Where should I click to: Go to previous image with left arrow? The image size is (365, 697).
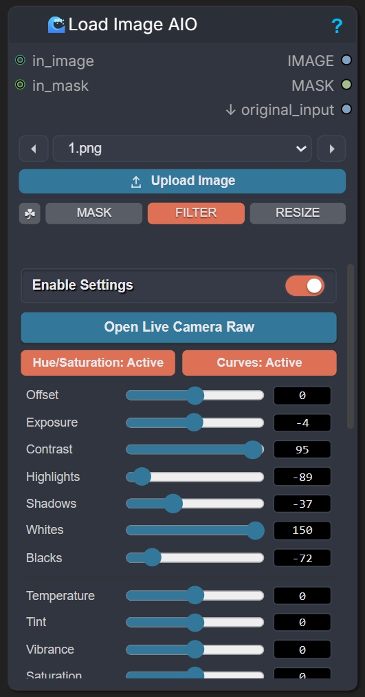[x=34, y=149]
